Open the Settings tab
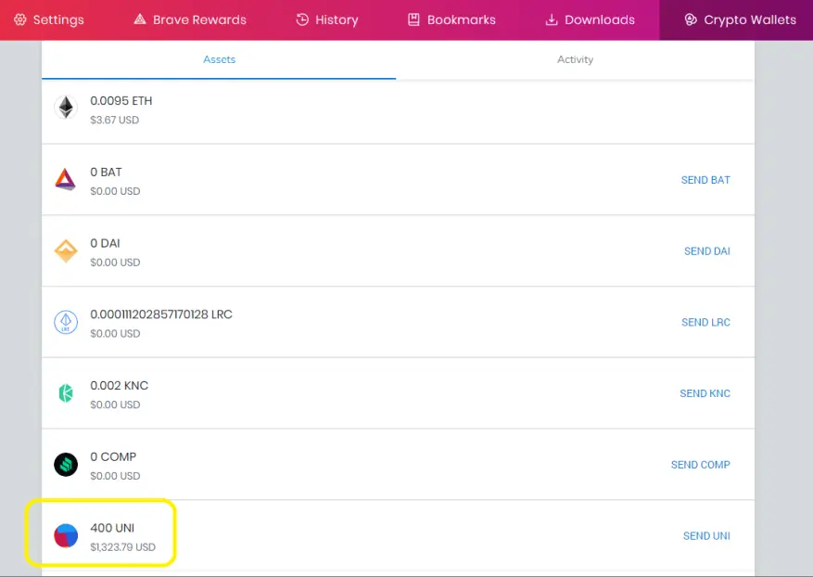The height and width of the screenshot is (577, 813). 49,19
